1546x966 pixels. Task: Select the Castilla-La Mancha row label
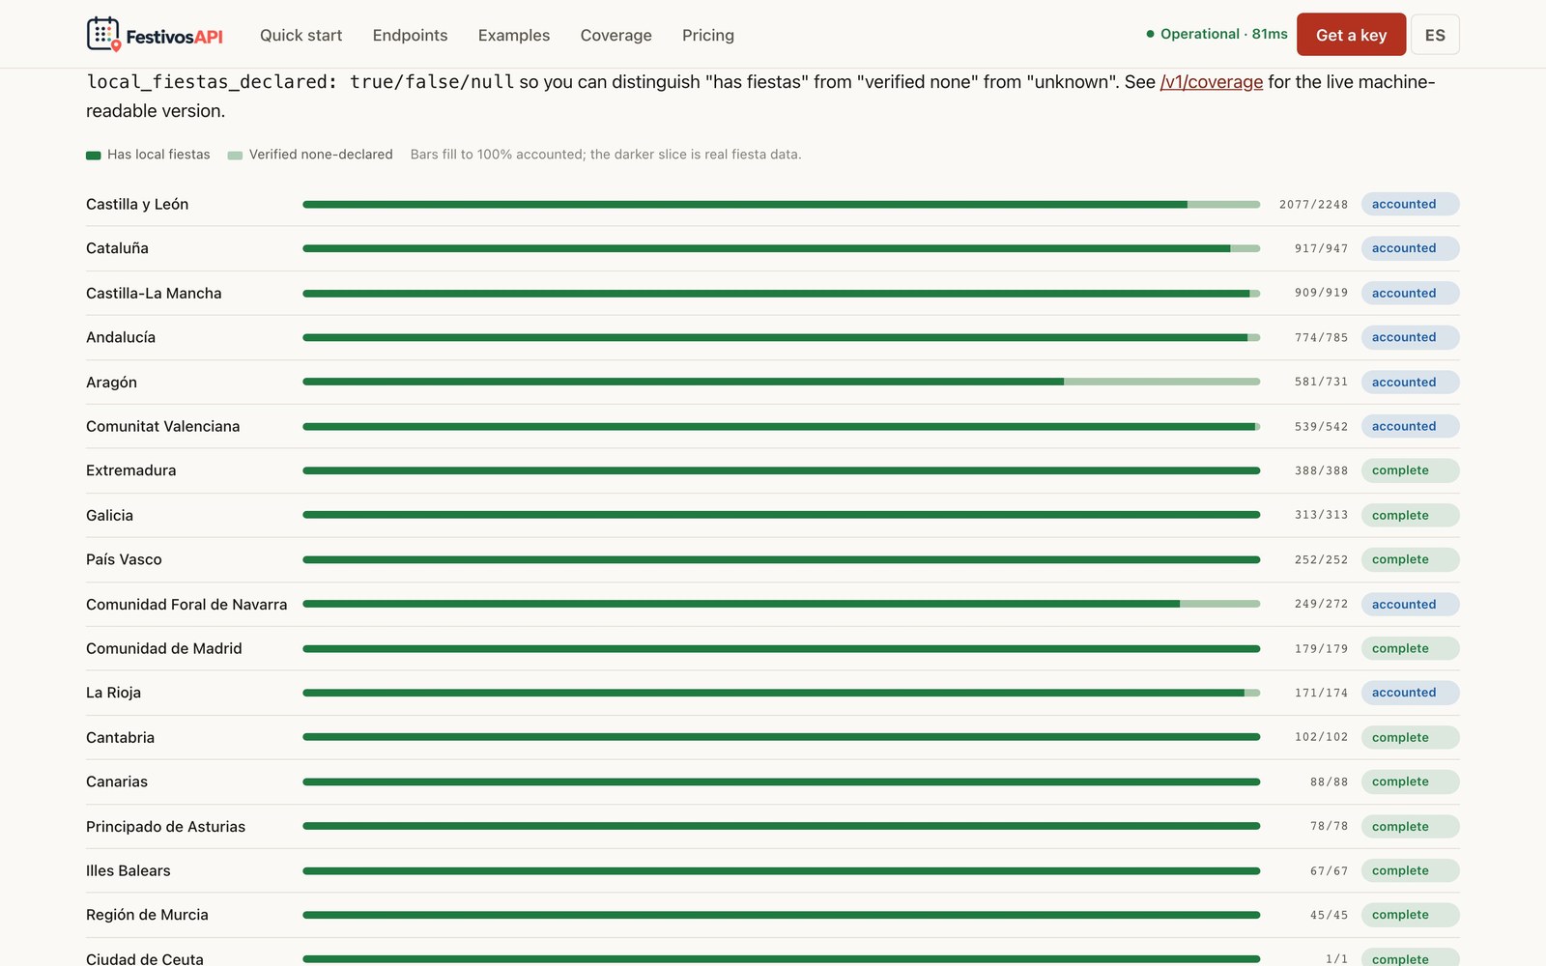[x=154, y=293]
